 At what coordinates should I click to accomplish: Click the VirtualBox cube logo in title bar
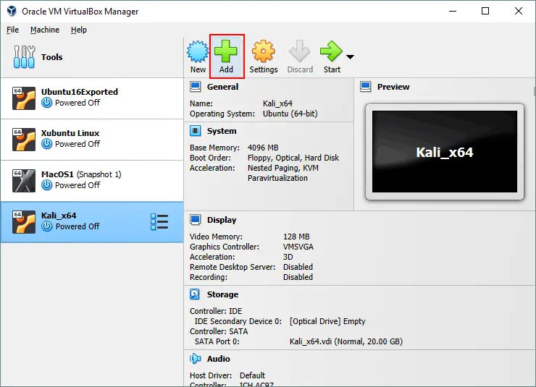point(12,12)
